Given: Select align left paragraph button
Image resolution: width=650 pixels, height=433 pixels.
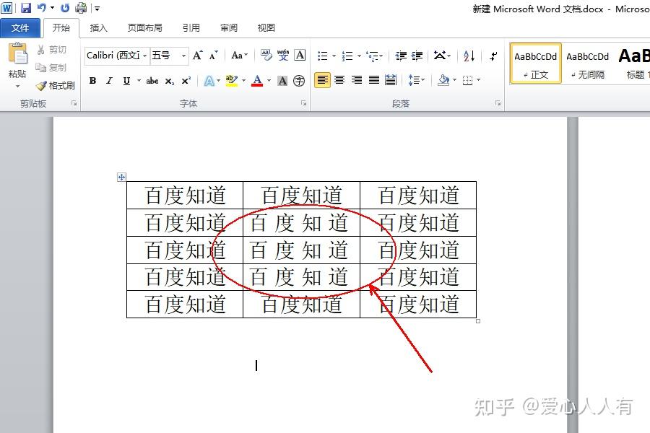Looking at the screenshot, I should pyautogui.click(x=322, y=79).
